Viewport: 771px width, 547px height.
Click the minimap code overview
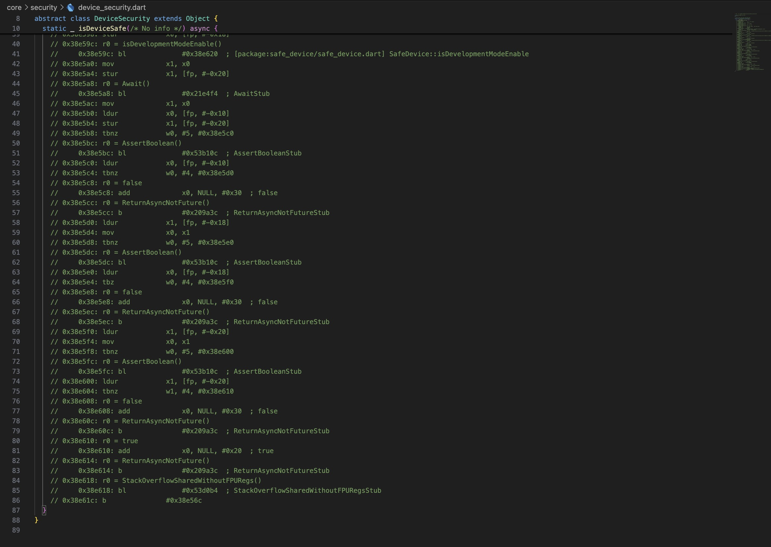coord(752,42)
